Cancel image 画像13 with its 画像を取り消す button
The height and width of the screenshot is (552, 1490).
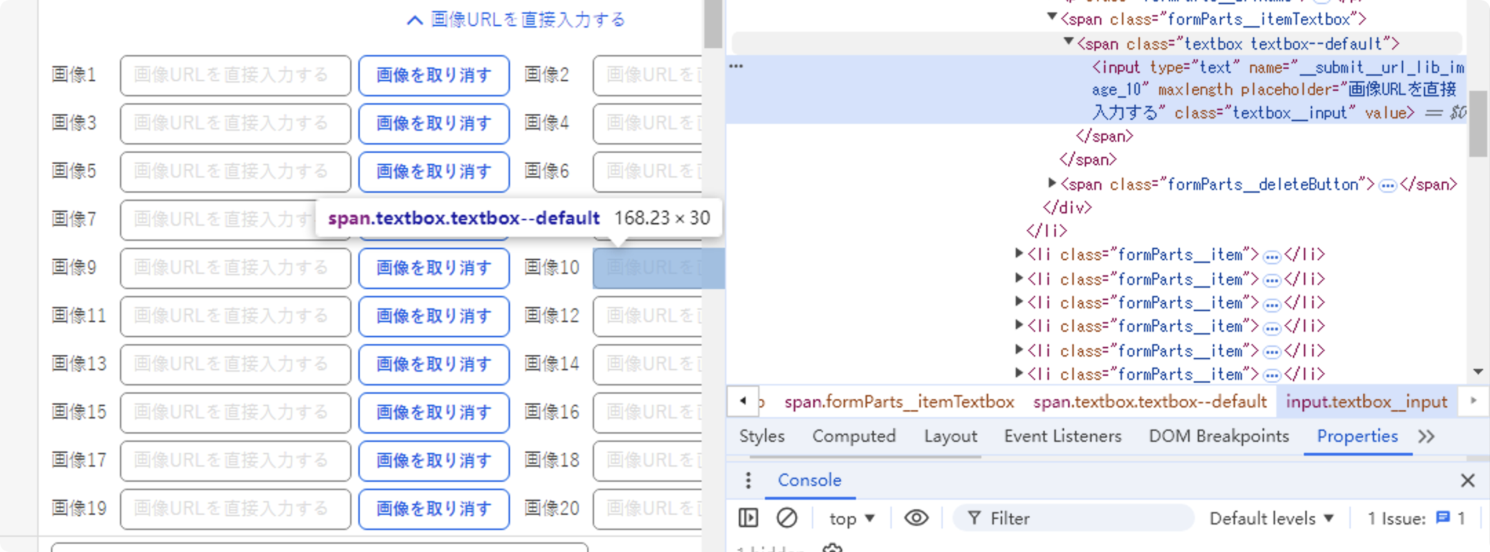click(434, 364)
